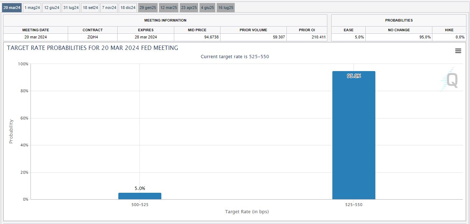Go to the 31 lug24 tab
The width and height of the screenshot is (470, 224).
coord(71,8)
